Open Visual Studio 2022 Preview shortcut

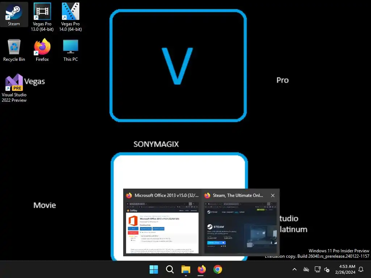[x=14, y=88]
